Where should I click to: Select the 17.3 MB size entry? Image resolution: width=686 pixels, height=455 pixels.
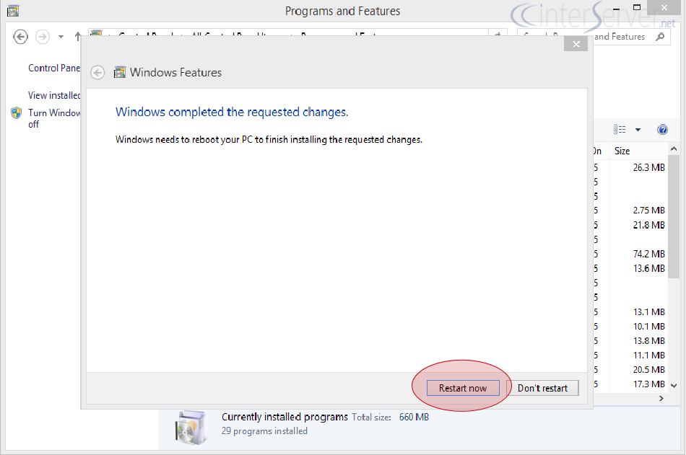pyautogui.click(x=649, y=384)
